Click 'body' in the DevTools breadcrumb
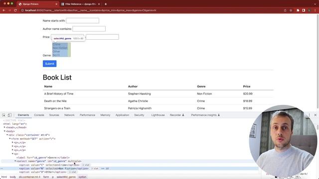The image size is (319, 179). pyautogui.click(x=13, y=177)
